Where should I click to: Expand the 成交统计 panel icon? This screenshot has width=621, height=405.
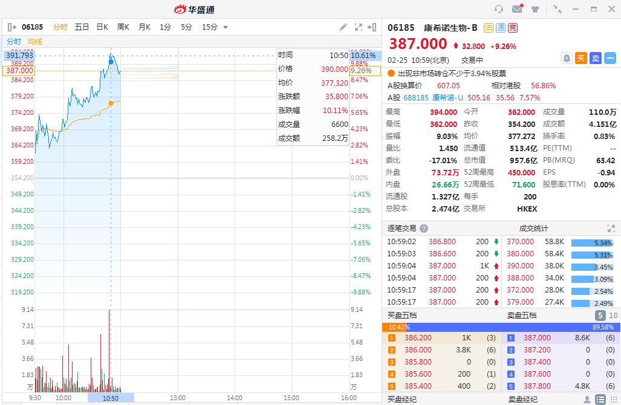click(x=611, y=228)
